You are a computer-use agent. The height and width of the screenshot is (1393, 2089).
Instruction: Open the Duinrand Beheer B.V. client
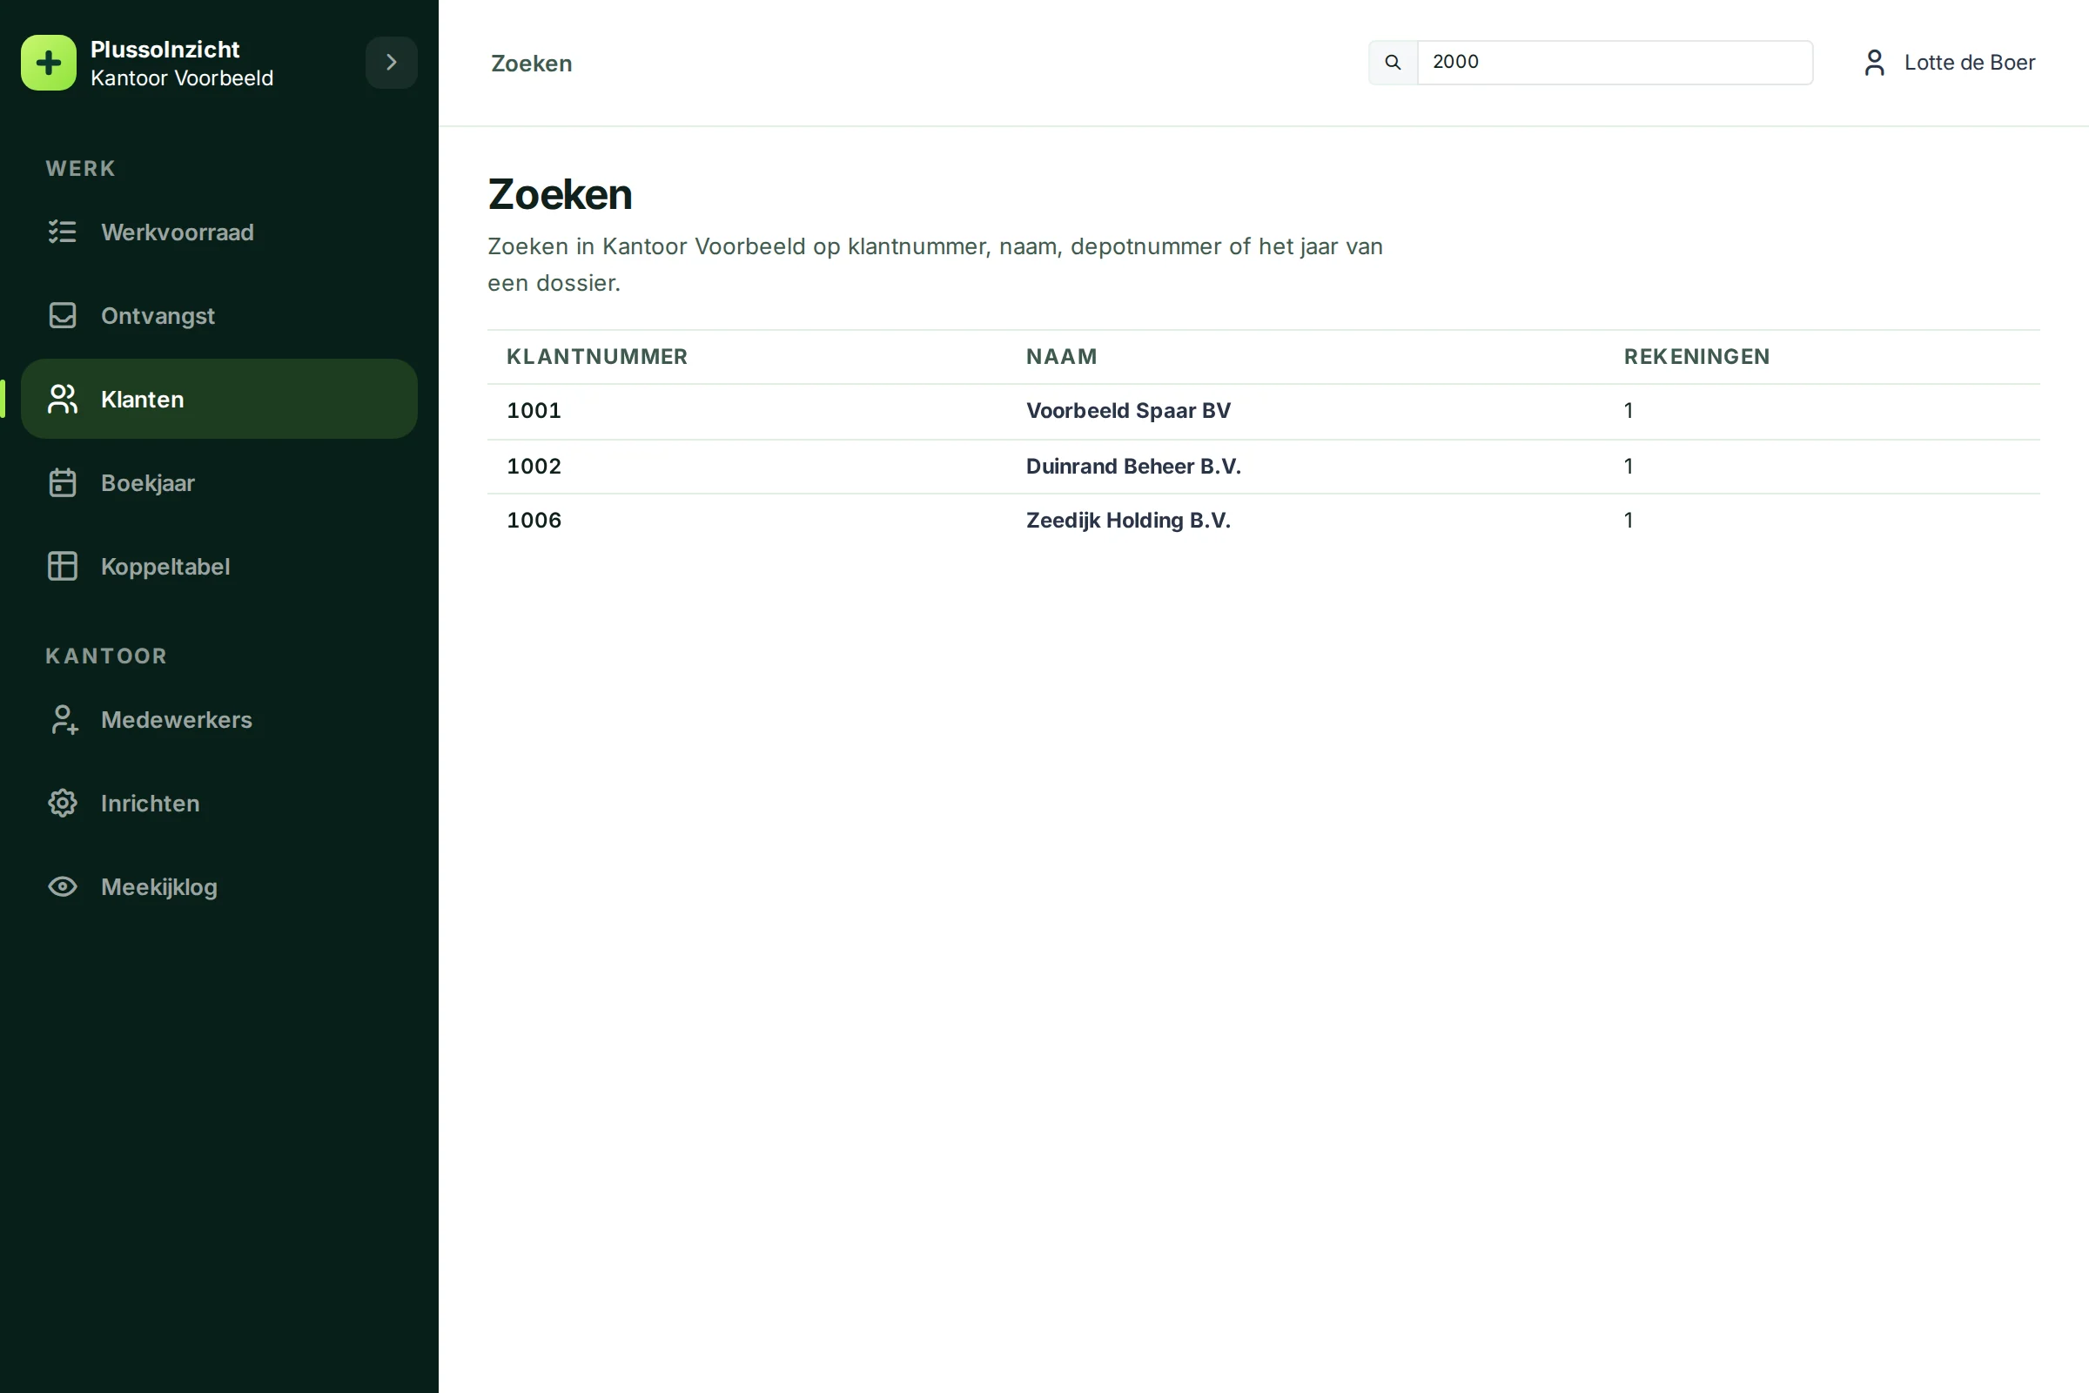1133,467
